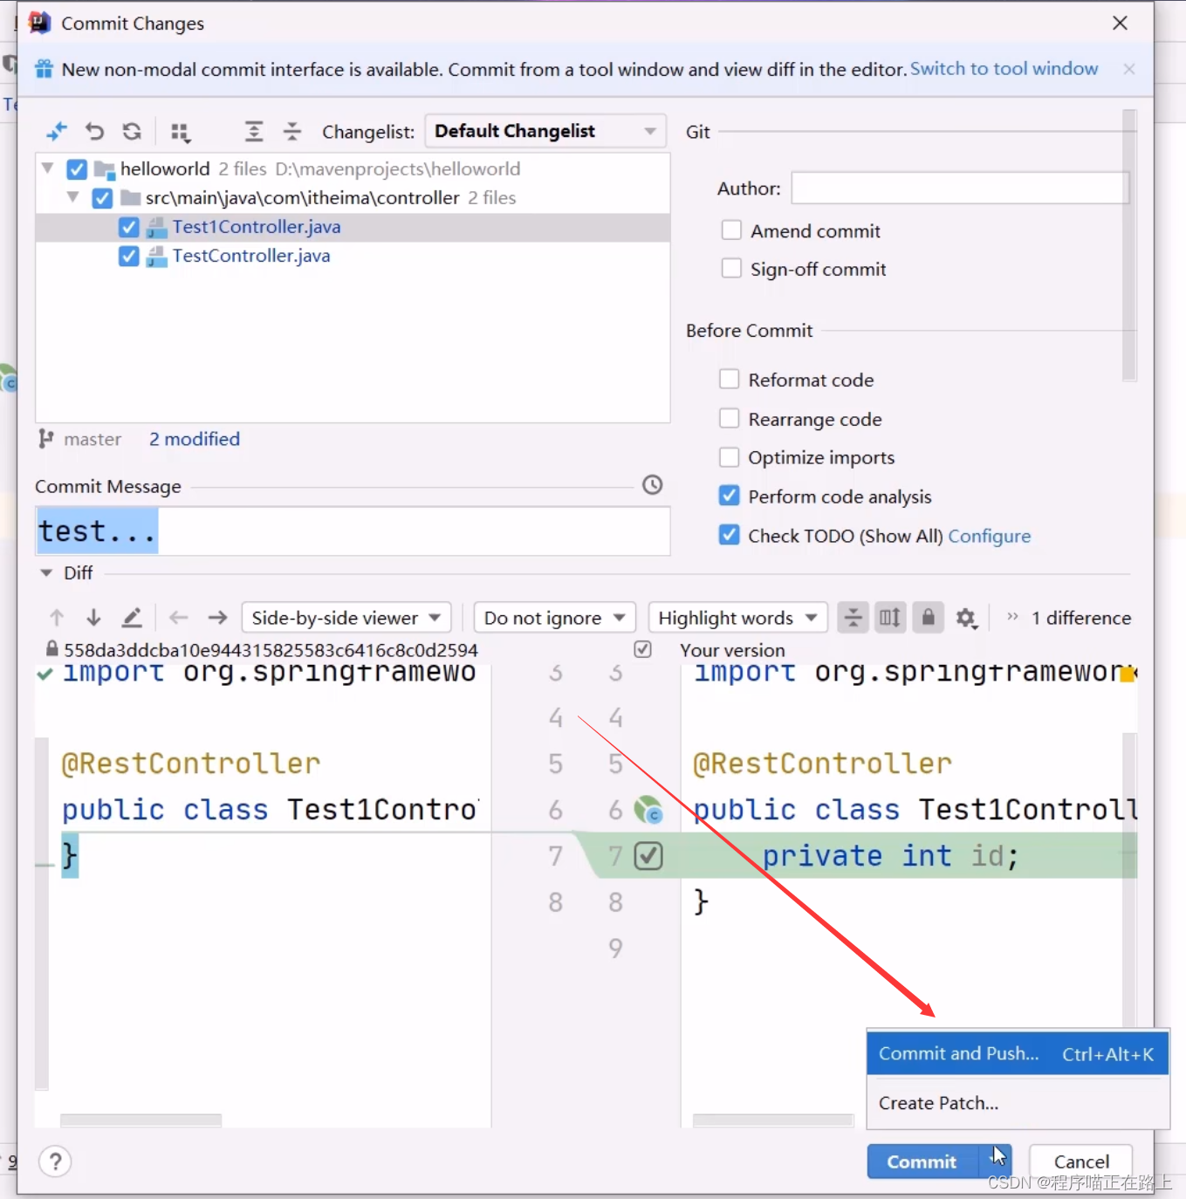Viewport: 1186px width, 1199px height.
Task: Click the Jump to Source pencil icon
Action: (x=132, y=618)
